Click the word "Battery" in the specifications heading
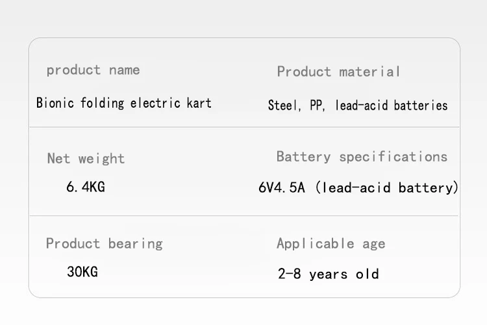 tap(304, 157)
